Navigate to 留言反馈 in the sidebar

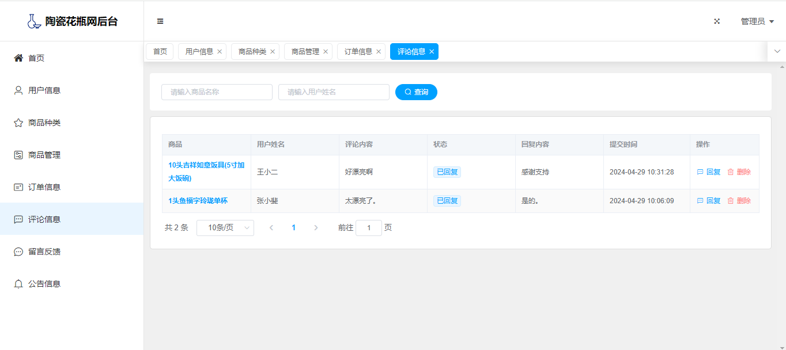pyautogui.click(x=44, y=252)
